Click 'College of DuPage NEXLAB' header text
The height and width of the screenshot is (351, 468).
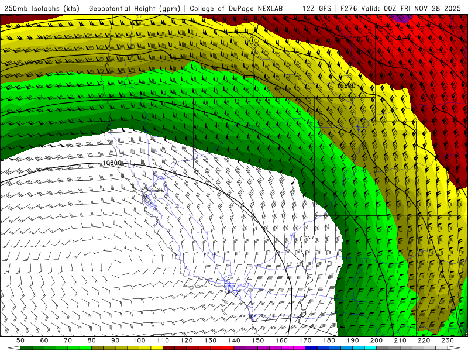coord(236,8)
